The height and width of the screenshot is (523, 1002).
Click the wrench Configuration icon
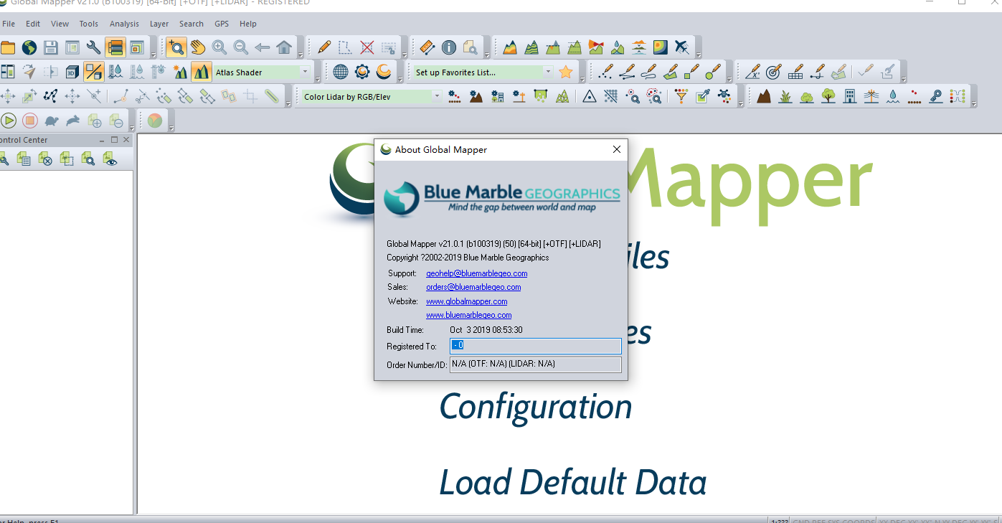pos(93,48)
